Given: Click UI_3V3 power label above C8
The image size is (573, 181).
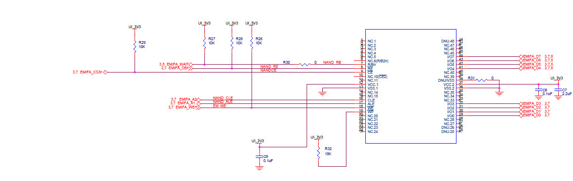Looking at the screenshot, I should (x=258, y=141).
